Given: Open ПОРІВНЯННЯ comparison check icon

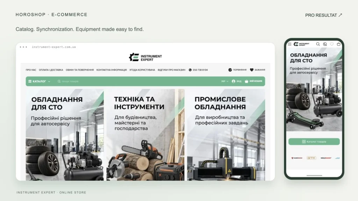Looking at the screenshot, I should [x=230, y=70].
